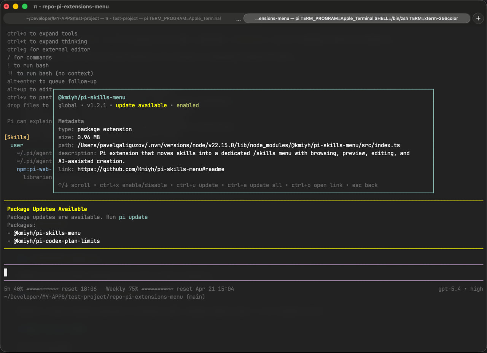This screenshot has height=353, width=487.
Task: Select the ensions-menu pi terminal tab
Action: [x=356, y=18]
